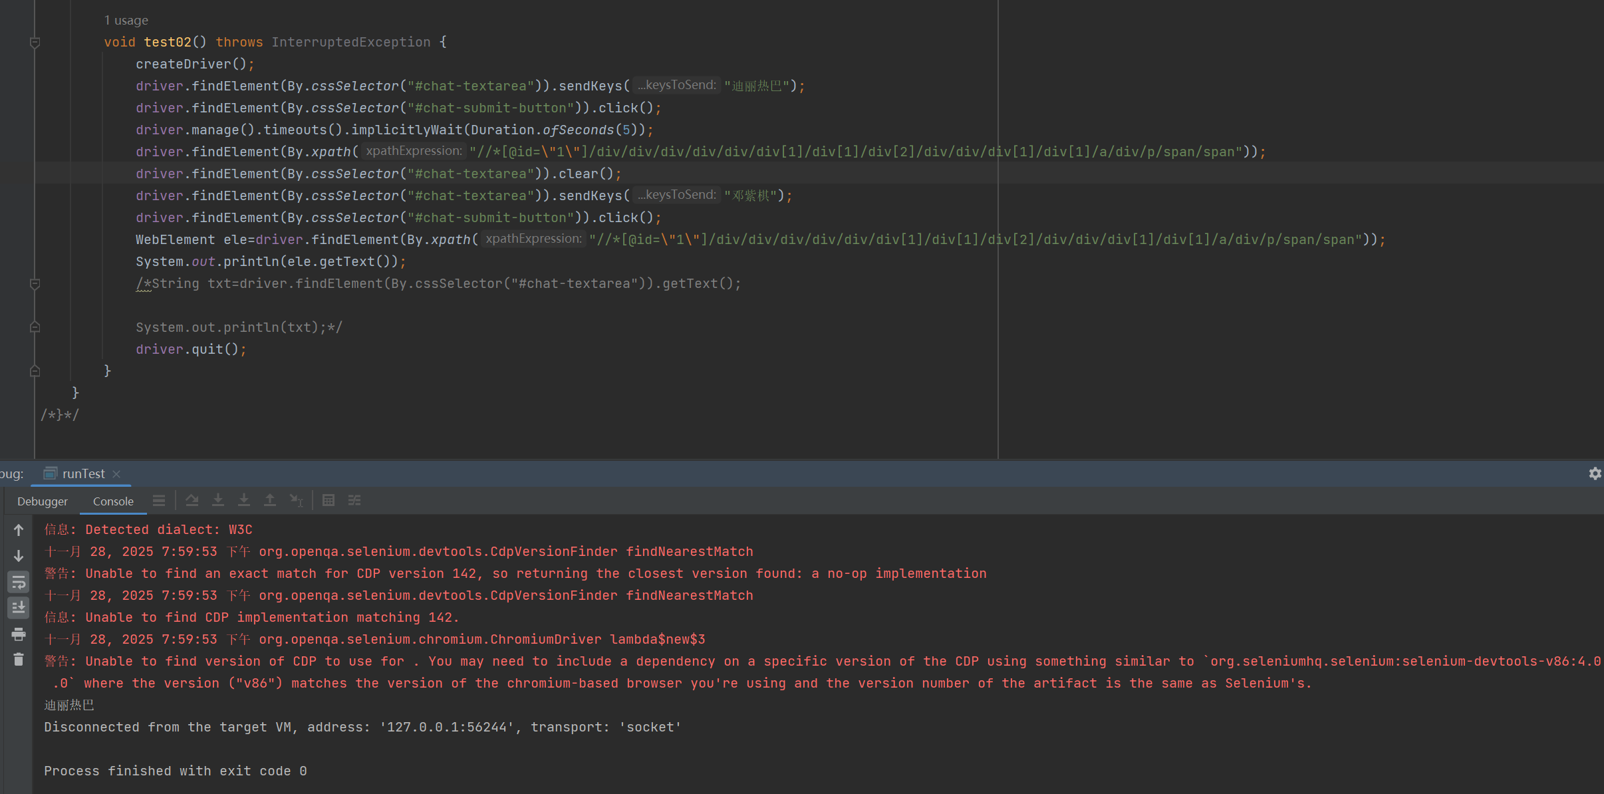Toggle scroll to end of console
The image size is (1604, 794).
point(19,607)
